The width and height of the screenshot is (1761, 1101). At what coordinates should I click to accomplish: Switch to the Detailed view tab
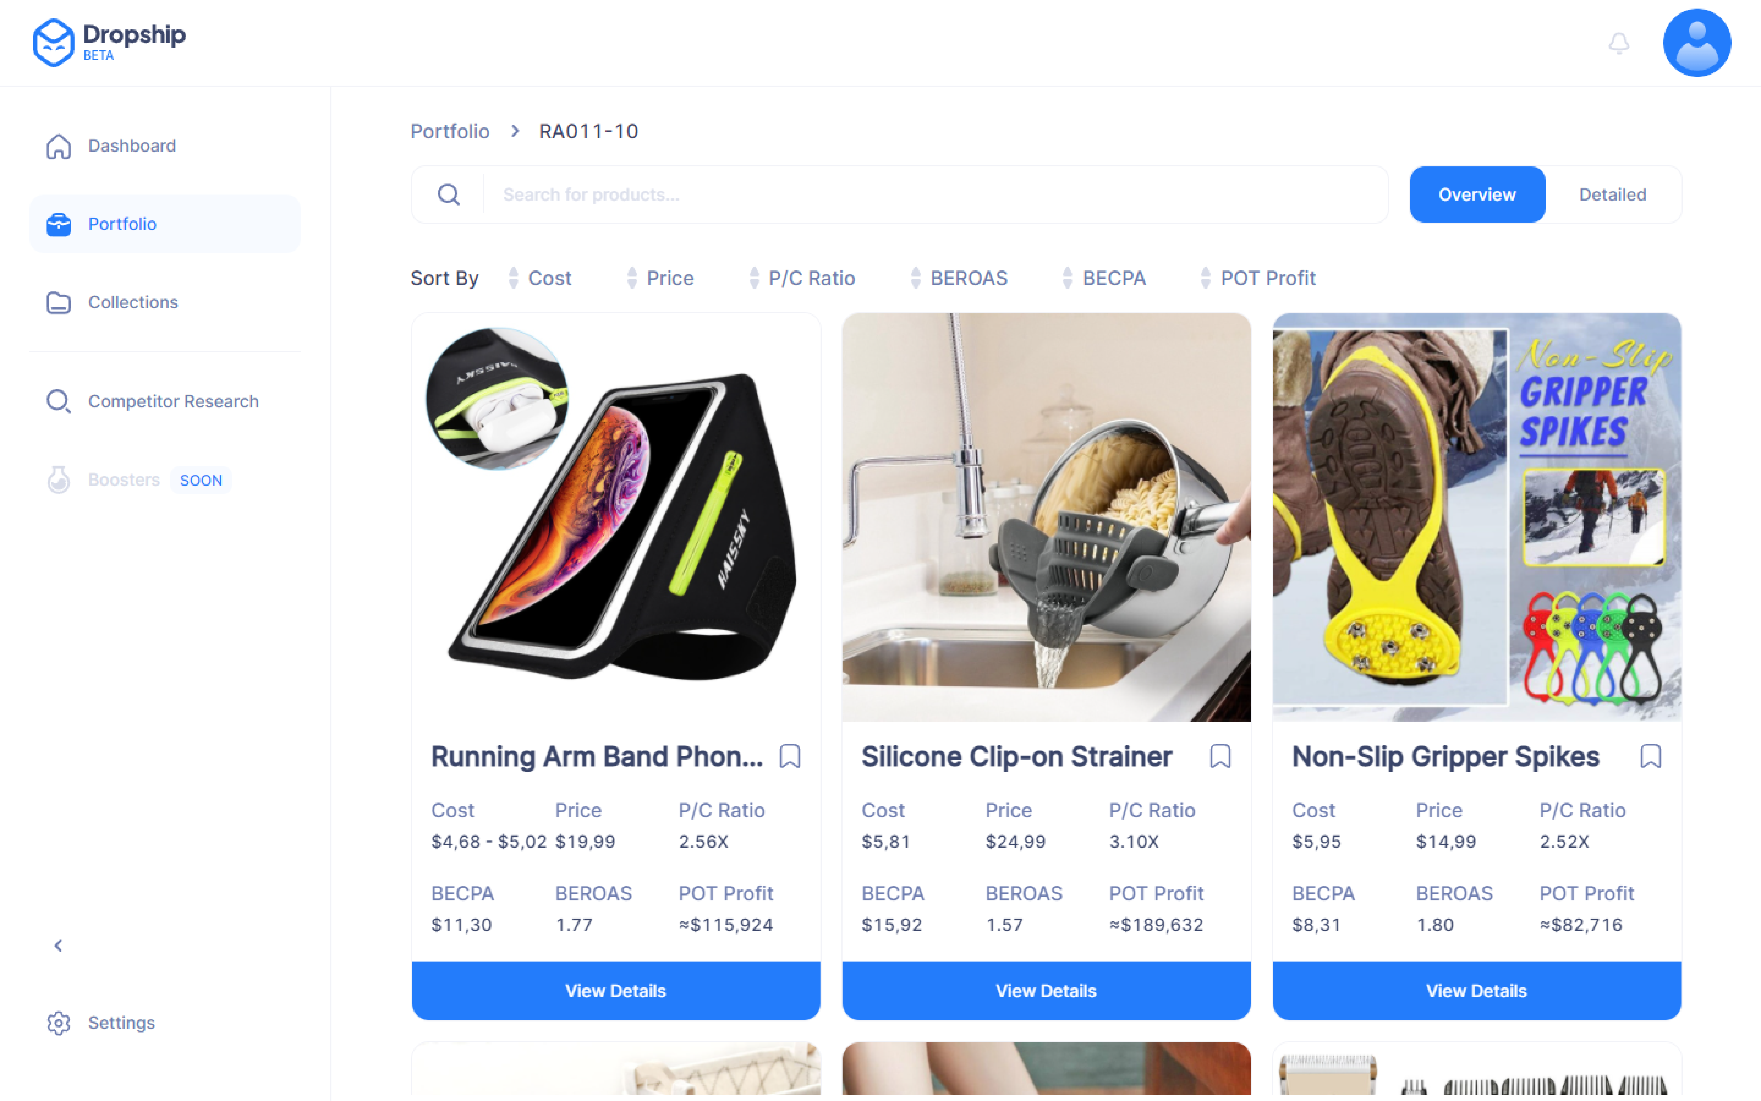1612,195
